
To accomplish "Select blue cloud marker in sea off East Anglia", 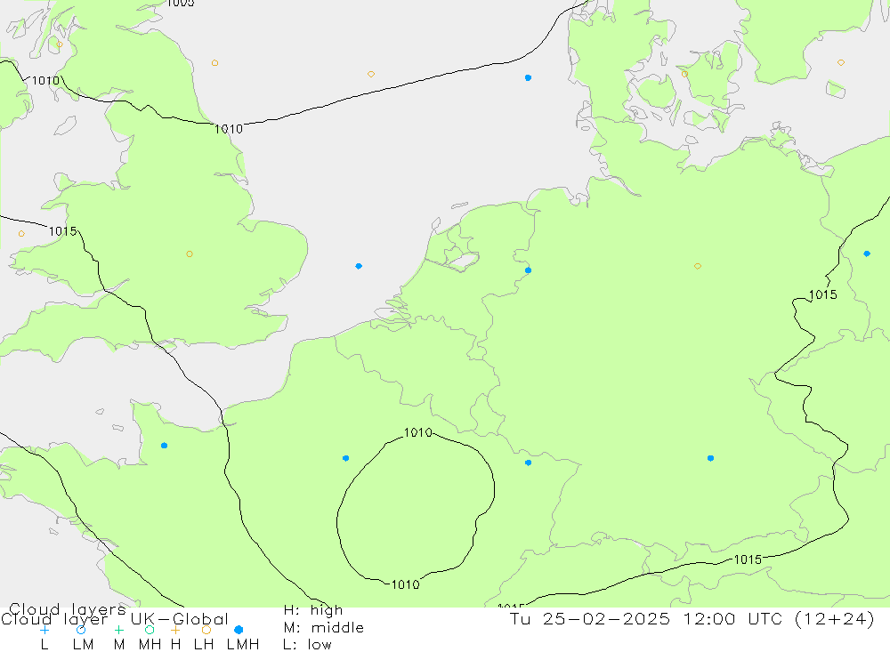I will point(359,266).
